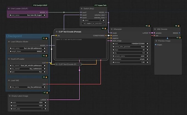Image resolution: width=187 pixels, height=115 pixels.
Task: Collapse the KSampler node via its dot
Action: click(111, 29)
